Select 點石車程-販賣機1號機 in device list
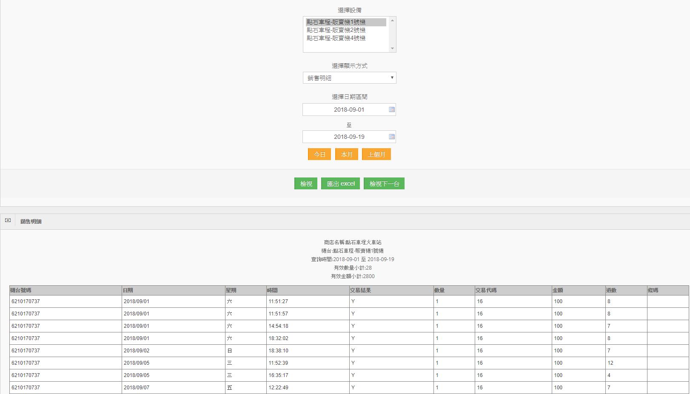The image size is (690, 394). (336, 22)
